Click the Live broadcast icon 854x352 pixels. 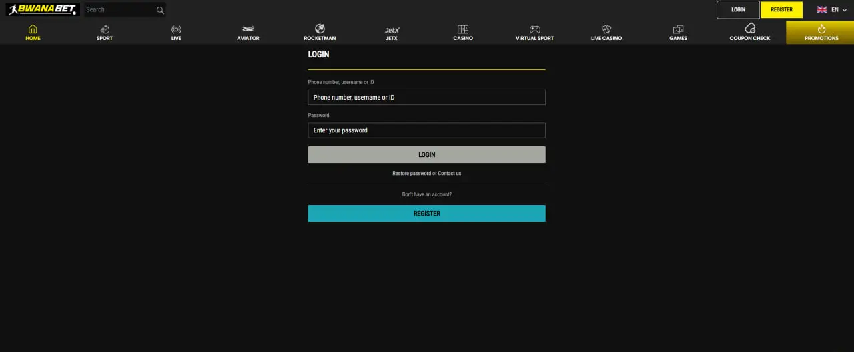click(176, 29)
